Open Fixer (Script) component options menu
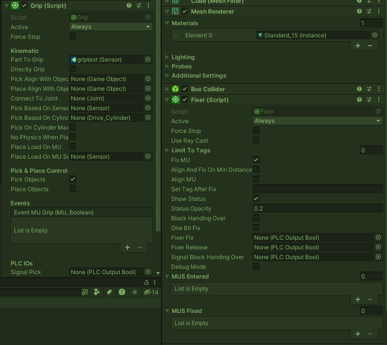Image resolution: width=387 pixels, height=345 pixels. click(x=379, y=99)
